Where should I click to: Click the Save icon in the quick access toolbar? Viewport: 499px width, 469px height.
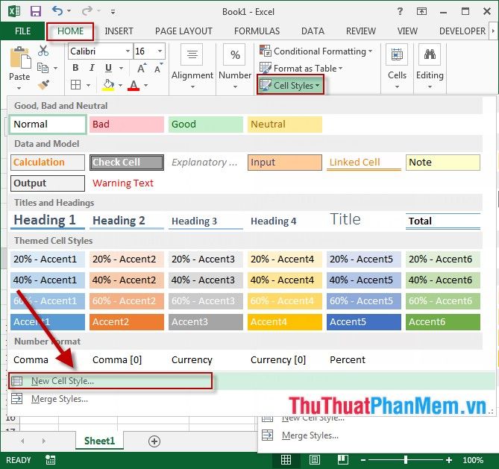[x=36, y=12]
